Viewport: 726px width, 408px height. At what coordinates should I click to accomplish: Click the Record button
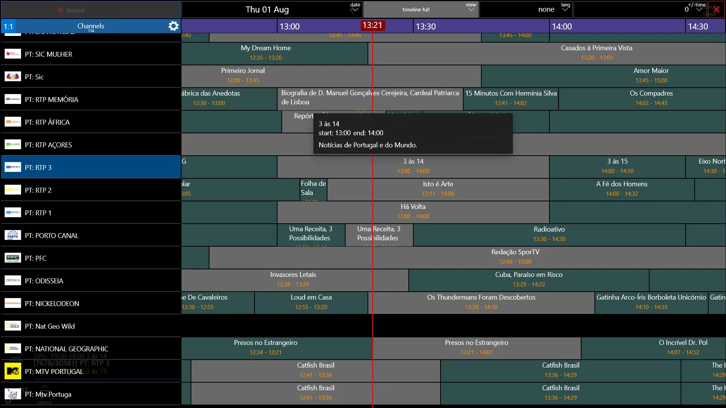click(90, 10)
